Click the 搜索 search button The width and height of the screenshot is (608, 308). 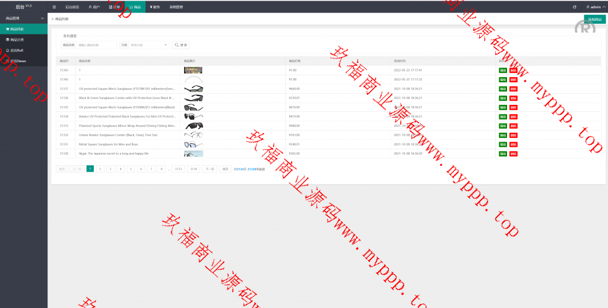[x=181, y=45]
